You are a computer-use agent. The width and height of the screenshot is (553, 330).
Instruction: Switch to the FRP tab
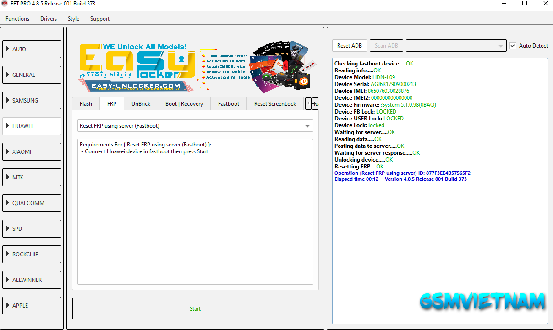coord(112,103)
